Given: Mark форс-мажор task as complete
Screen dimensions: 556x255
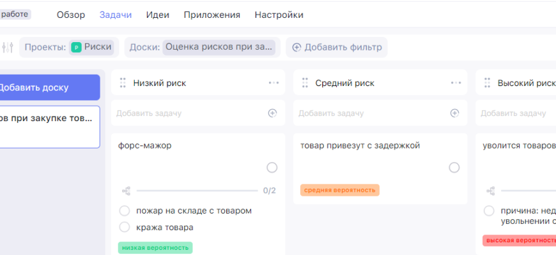Looking at the screenshot, I should [272, 168].
